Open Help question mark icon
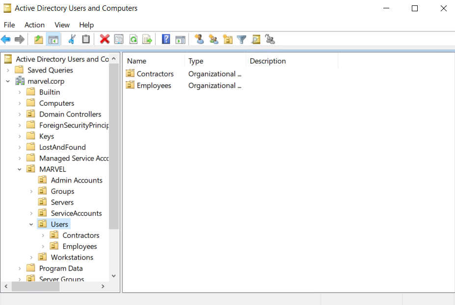Viewport: 455px width, 305px height. pos(166,39)
